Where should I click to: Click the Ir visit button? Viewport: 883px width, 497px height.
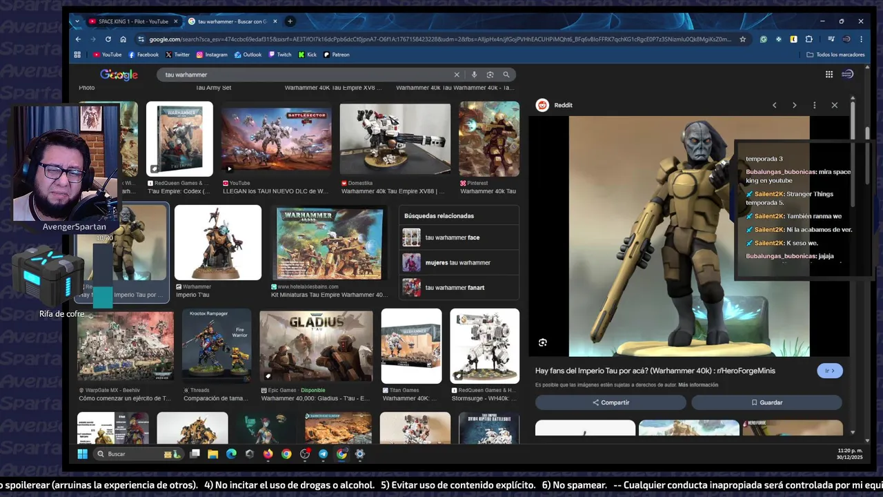830,371
